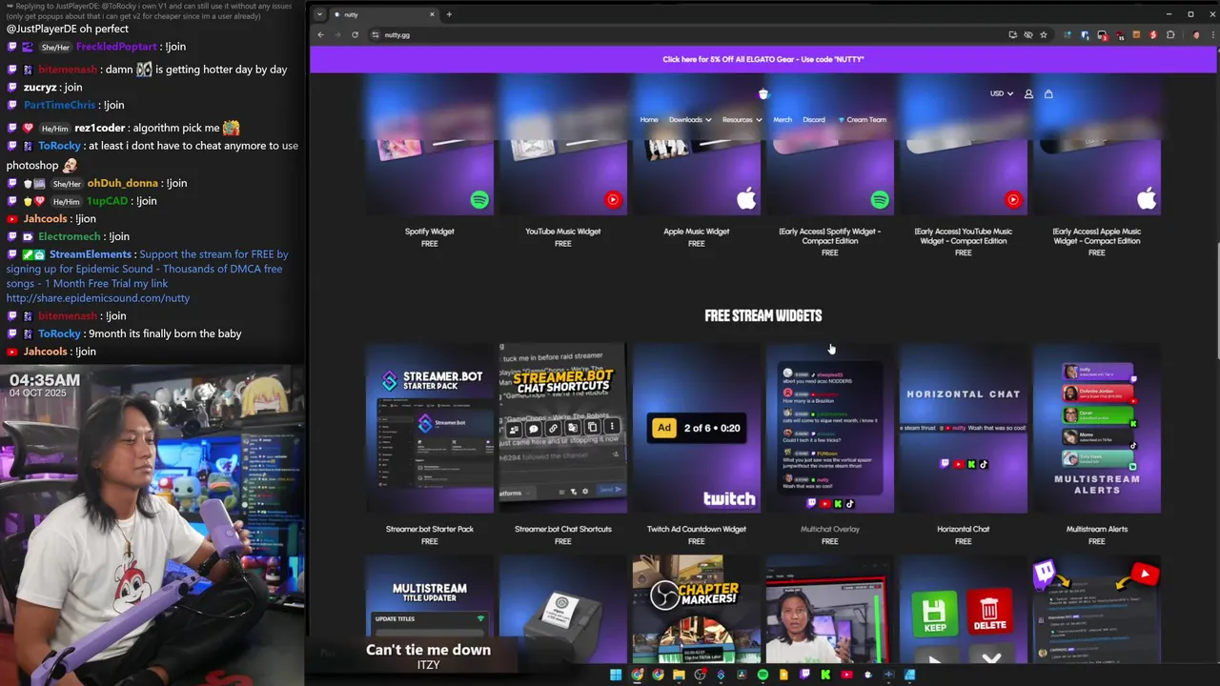Expand the Downloads menu

(689, 119)
